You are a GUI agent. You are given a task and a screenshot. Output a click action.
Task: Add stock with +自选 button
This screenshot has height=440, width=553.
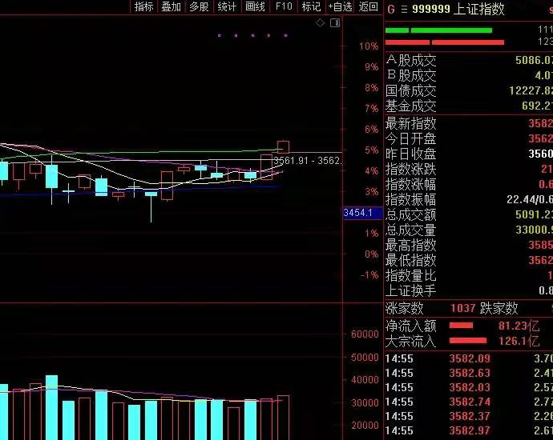point(340,6)
